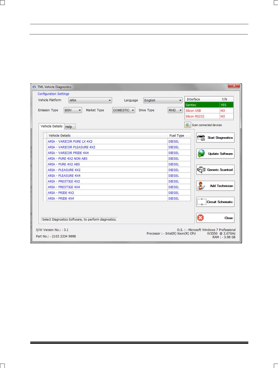
Task: Select ARIA - PURE 4X2 NON ABS row
Action: click(117, 158)
